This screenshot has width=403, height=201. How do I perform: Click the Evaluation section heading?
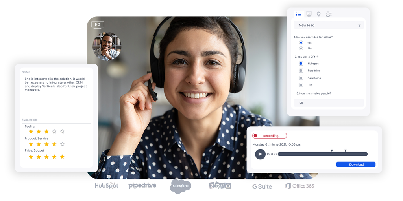pos(29,120)
